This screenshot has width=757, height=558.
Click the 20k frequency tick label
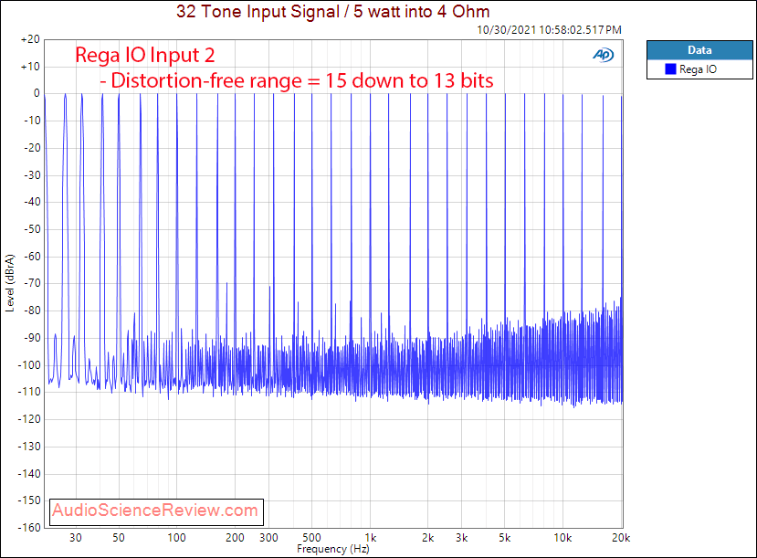coord(621,538)
